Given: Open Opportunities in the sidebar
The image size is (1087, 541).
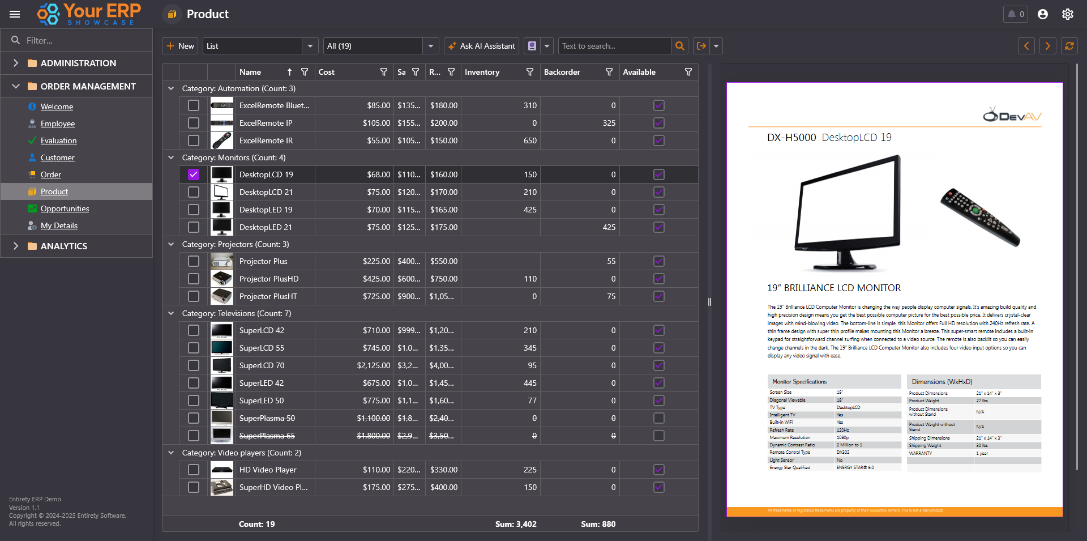Looking at the screenshot, I should 65,208.
